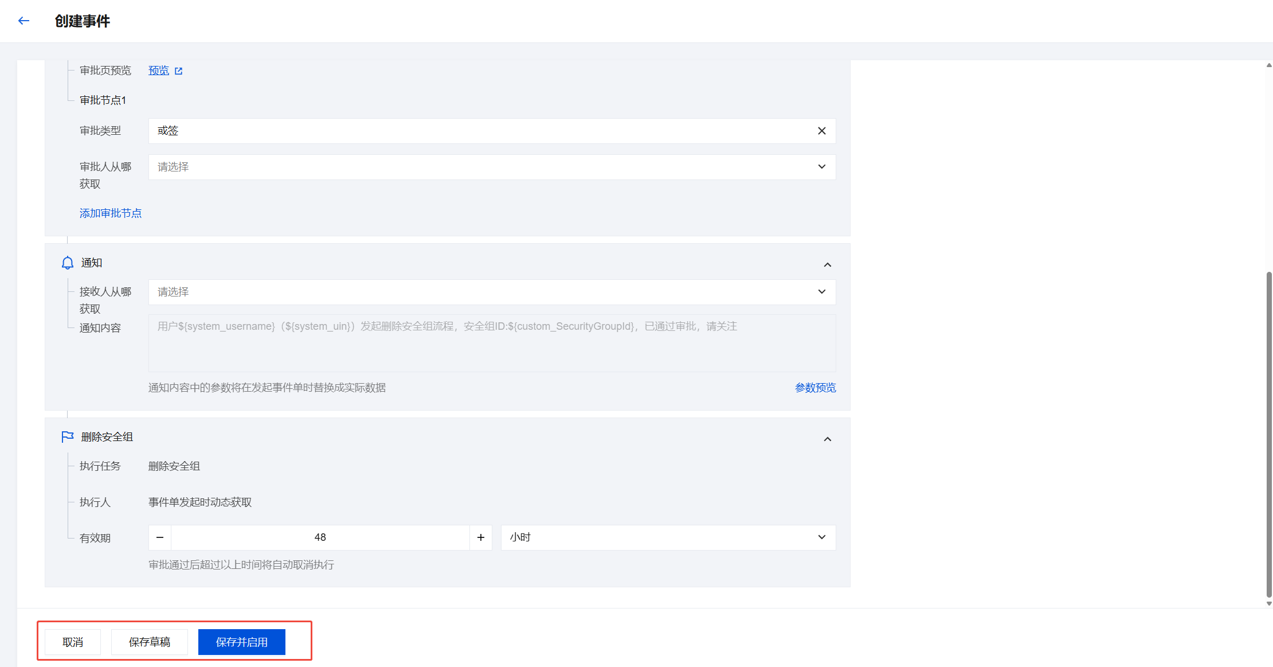
Task: Increase the validity period with the plus button
Action: [x=481, y=537]
